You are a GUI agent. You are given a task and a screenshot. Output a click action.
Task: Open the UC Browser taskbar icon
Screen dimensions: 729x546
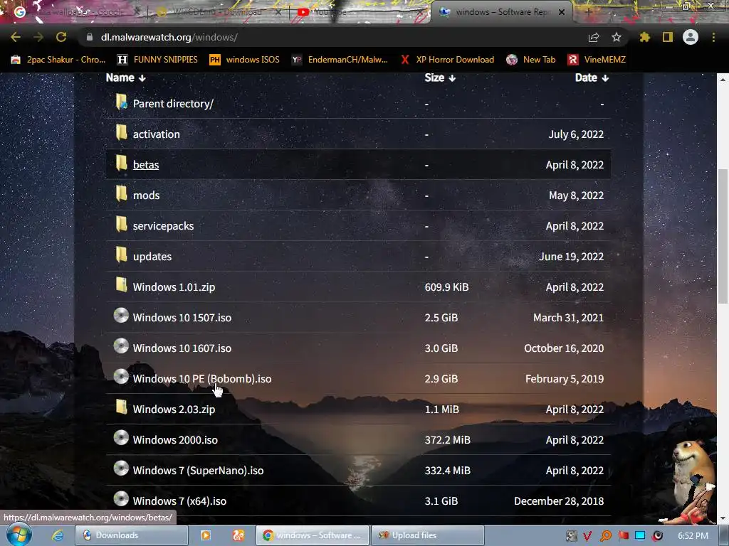click(x=238, y=535)
